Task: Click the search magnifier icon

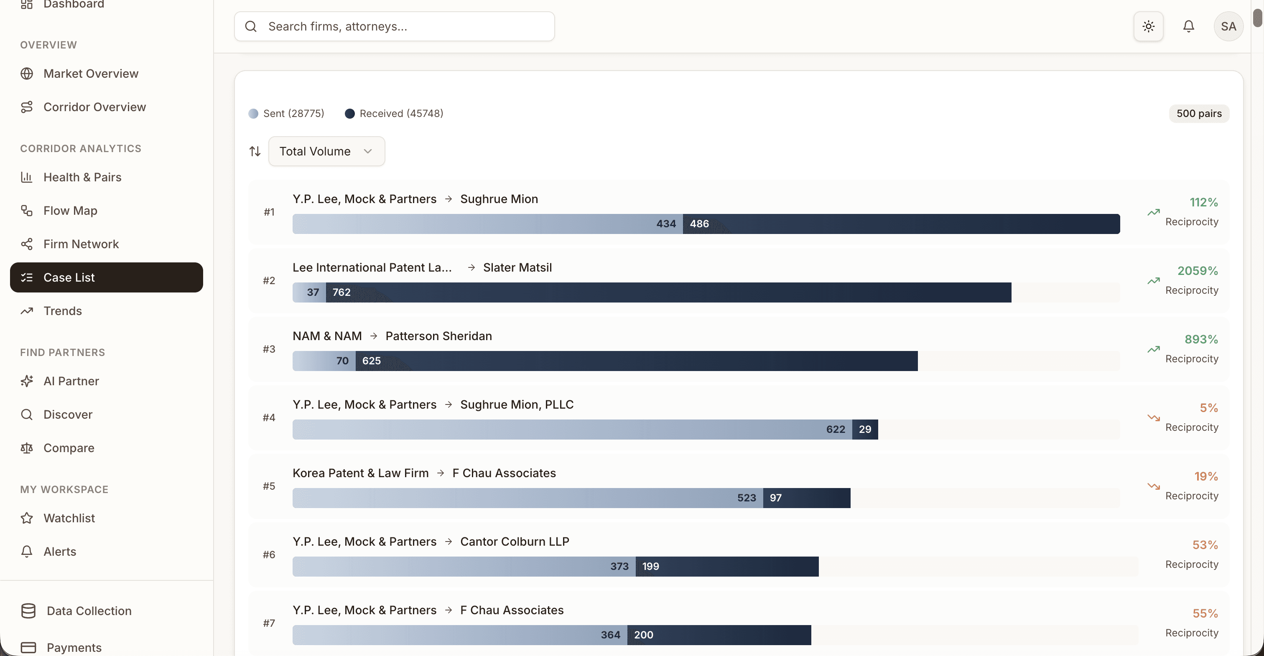Action: click(251, 26)
